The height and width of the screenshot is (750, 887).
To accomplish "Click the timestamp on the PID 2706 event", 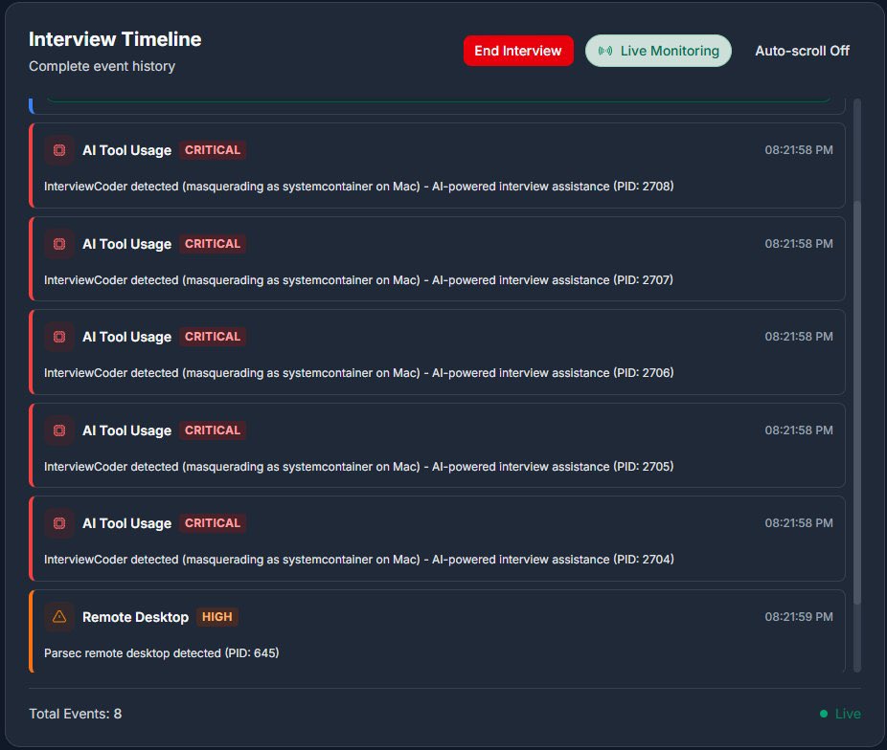I will point(799,337).
